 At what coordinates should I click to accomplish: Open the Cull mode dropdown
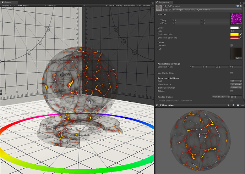pyautogui.click(x=236, y=81)
